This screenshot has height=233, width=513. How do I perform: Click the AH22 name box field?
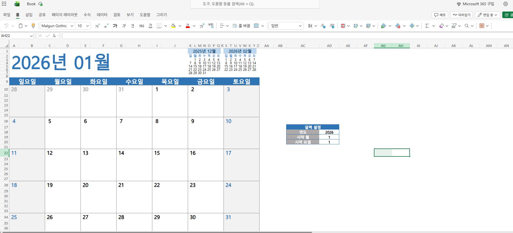point(15,36)
